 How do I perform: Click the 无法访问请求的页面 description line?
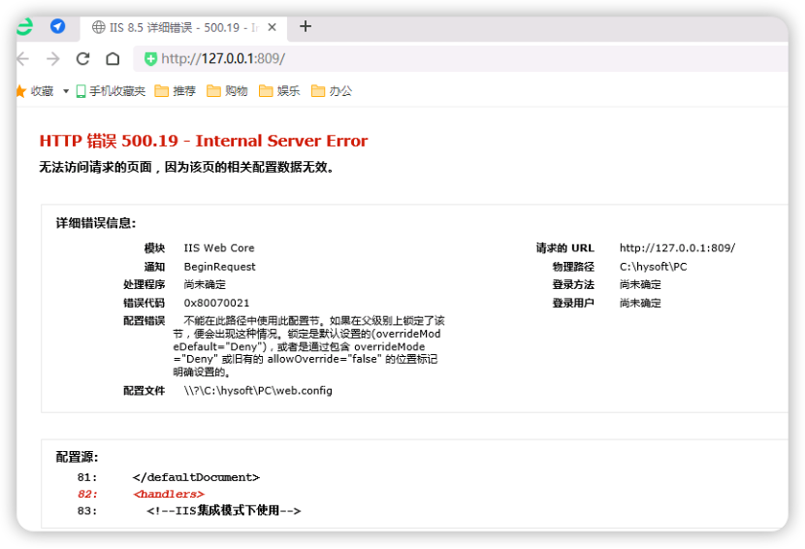[187, 168]
